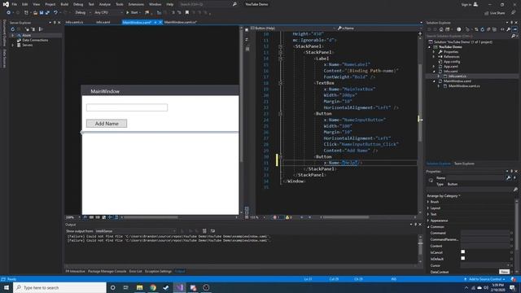Click the blue Refresh icon in Solution Explorer
Screen dimensions: 521x293
pyautogui.click(x=483, y=29)
